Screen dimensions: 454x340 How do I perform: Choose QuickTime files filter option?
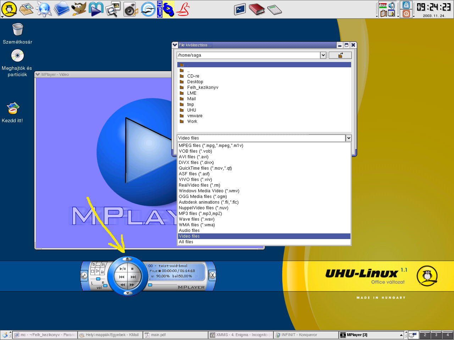coord(264,168)
